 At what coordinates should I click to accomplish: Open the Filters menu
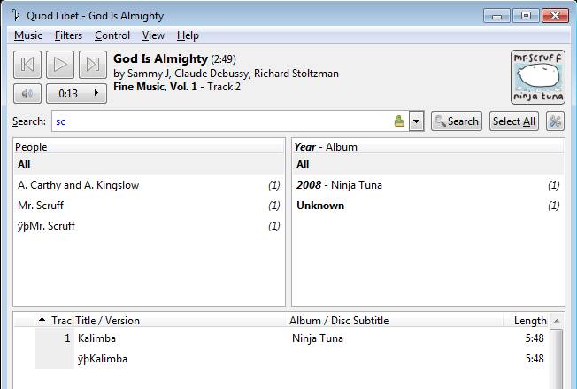(x=68, y=35)
